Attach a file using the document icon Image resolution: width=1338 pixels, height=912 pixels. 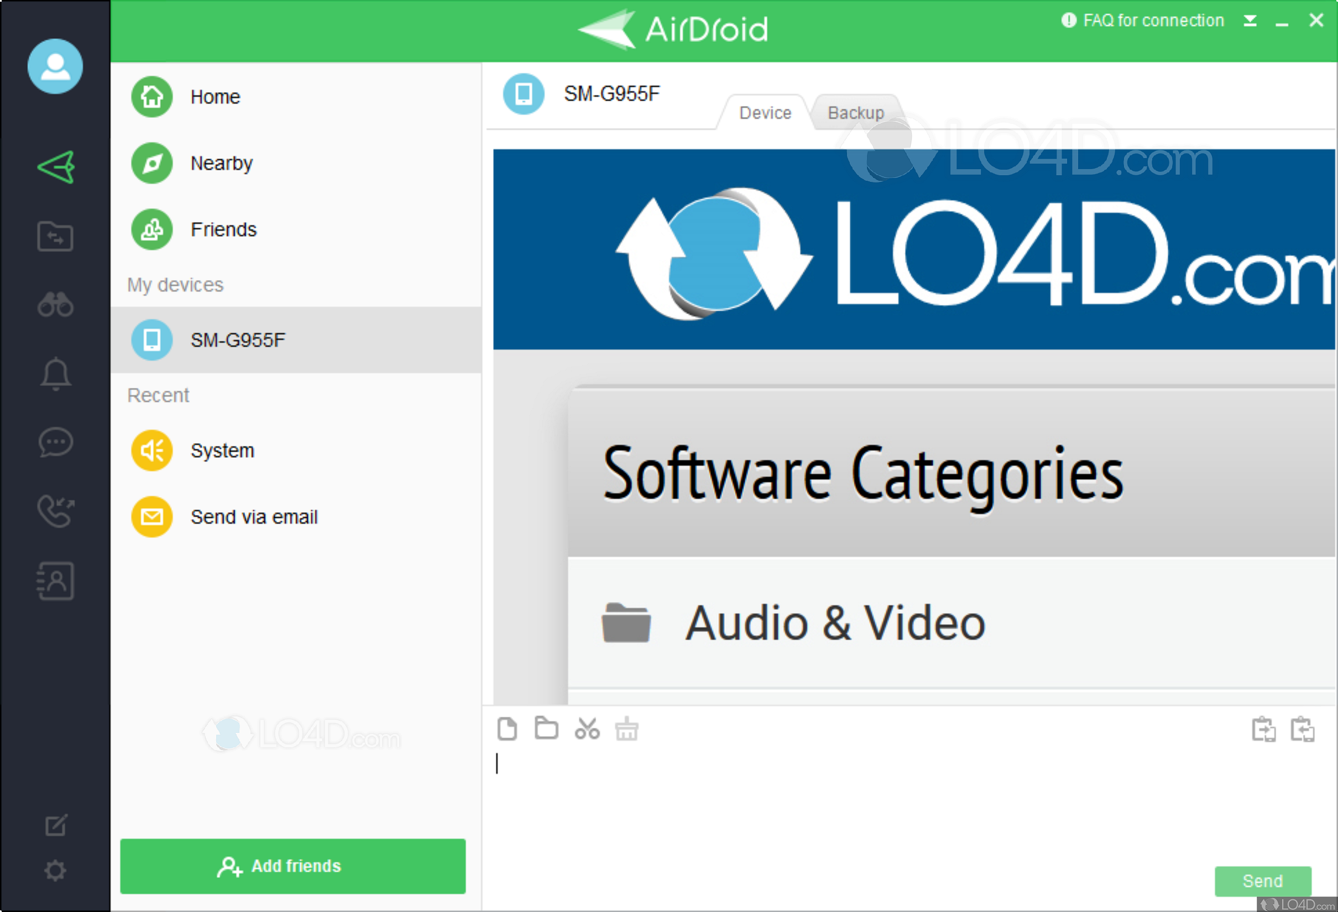click(x=507, y=728)
